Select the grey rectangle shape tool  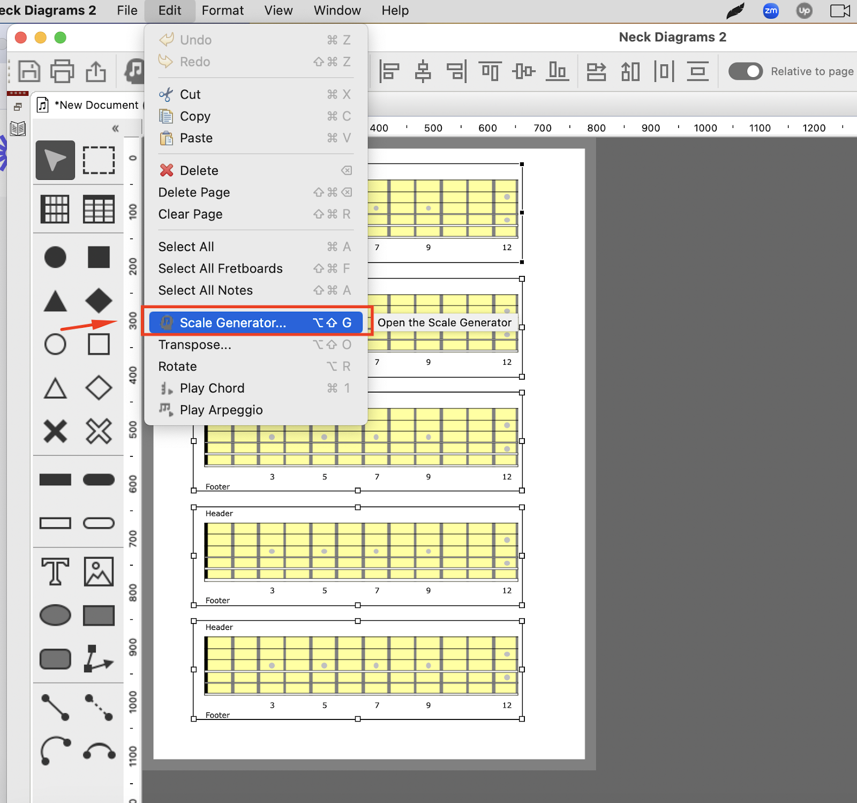[x=99, y=616]
